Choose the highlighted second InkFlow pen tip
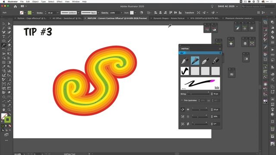 [x=195, y=61]
